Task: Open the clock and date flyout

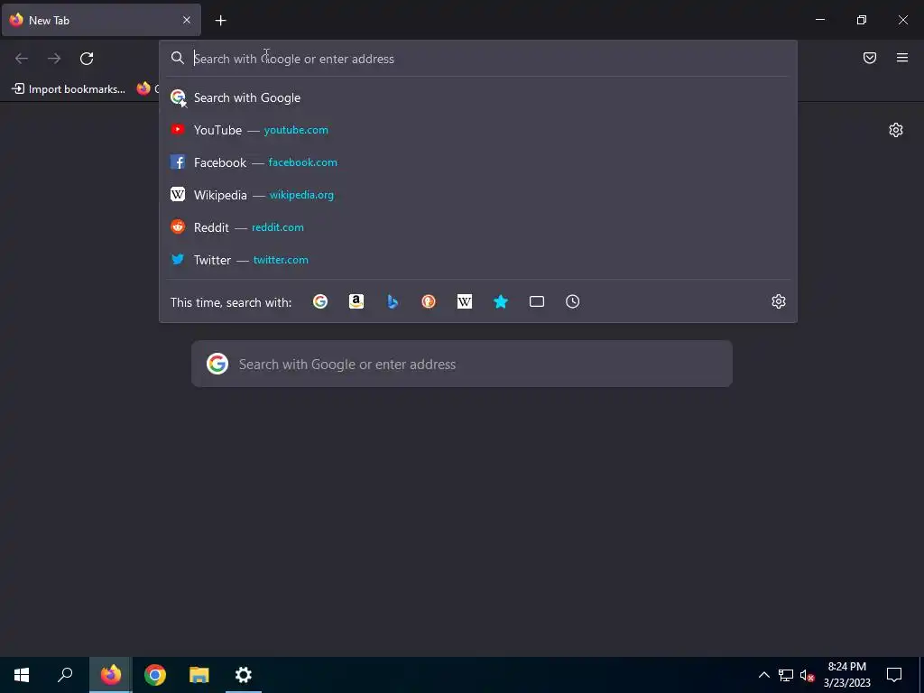Action: 846,675
